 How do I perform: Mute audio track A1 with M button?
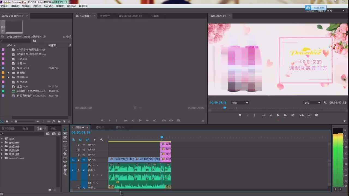[93, 165]
